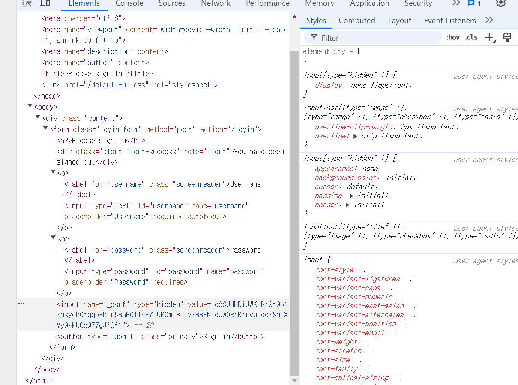This screenshot has height=385, width=518.
Task: Select the closing body tag
Action: pos(47,369)
